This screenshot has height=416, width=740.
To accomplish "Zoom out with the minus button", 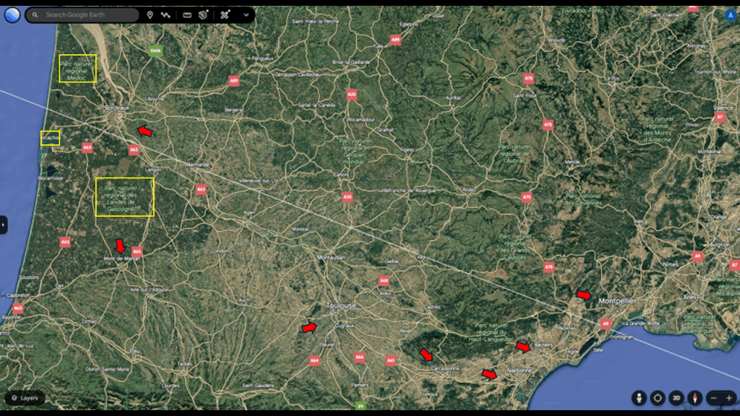I will coord(714,398).
